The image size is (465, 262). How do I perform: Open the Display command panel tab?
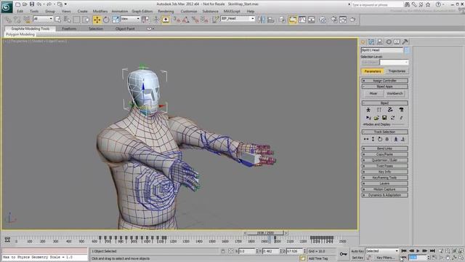[x=397, y=42]
